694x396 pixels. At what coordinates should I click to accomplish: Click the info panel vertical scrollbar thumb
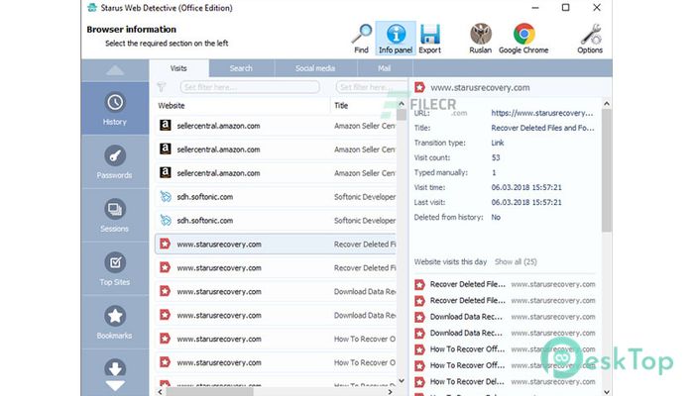click(x=607, y=170)
